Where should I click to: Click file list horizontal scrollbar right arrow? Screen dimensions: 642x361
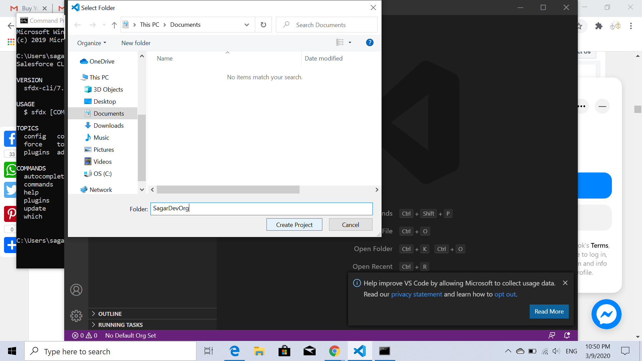coord(377,190)
